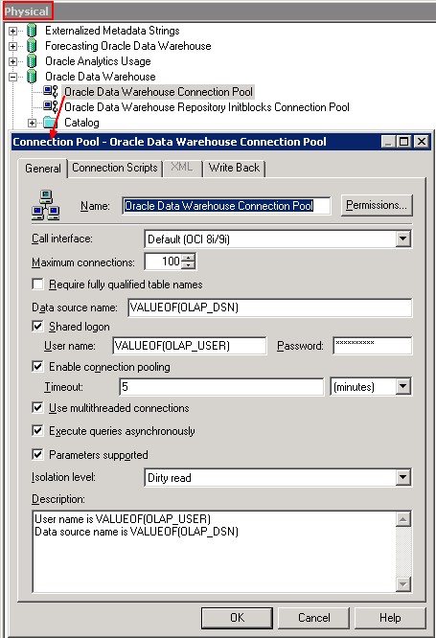The width and height of the screenshot is (436, 638).
Task: Click the Oracle Data Warehouse database icon
Action: (x=32, y=77)
